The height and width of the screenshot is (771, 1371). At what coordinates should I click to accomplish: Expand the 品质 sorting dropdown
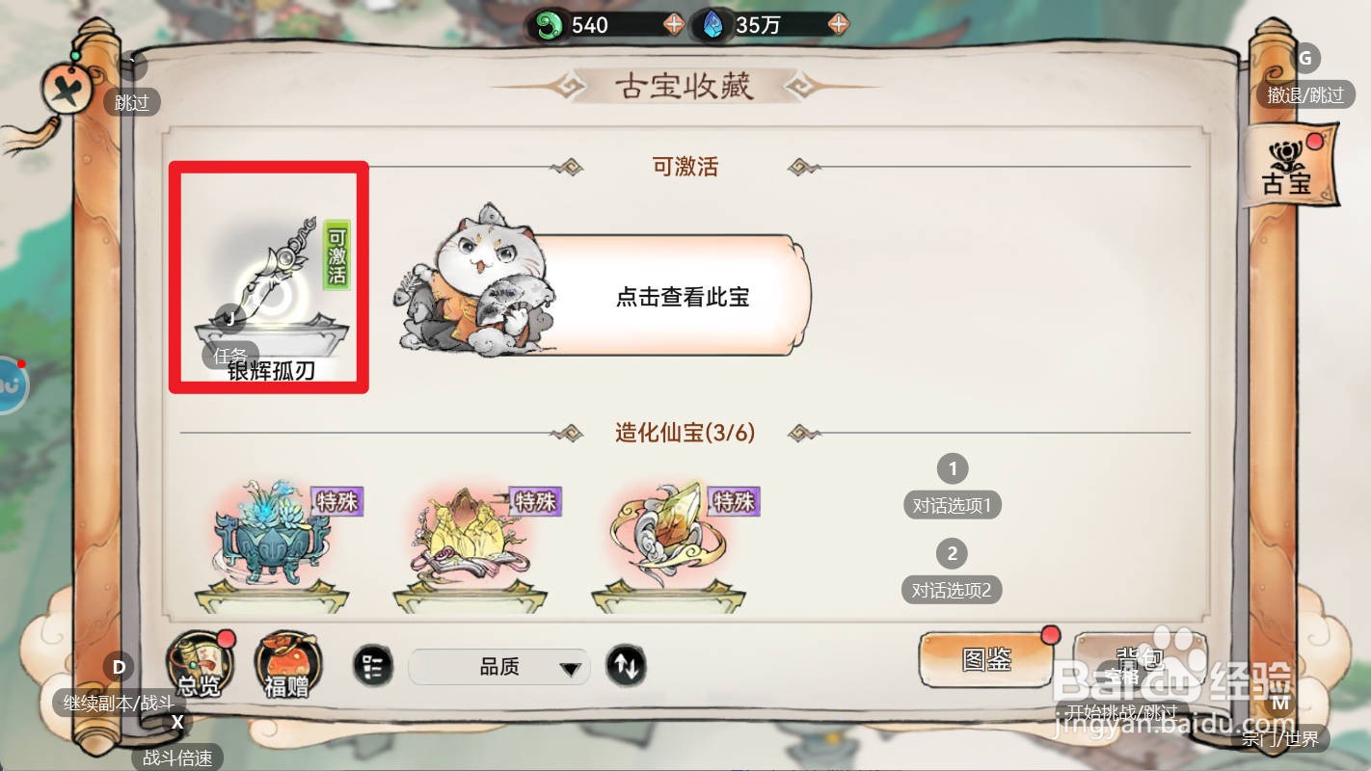499,666
